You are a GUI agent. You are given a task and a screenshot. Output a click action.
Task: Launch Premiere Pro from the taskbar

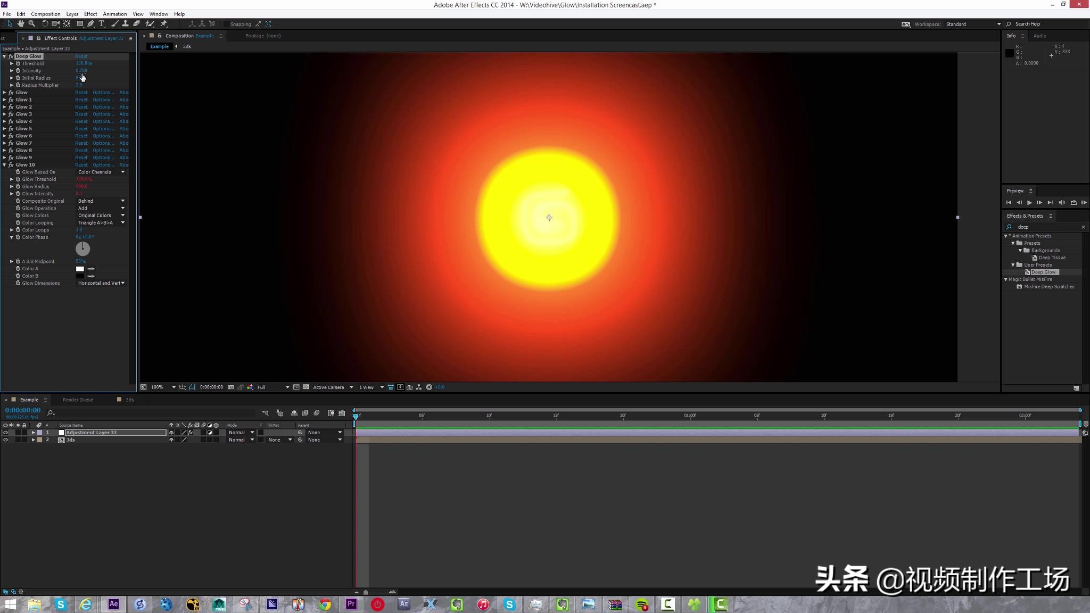[350, 604]
